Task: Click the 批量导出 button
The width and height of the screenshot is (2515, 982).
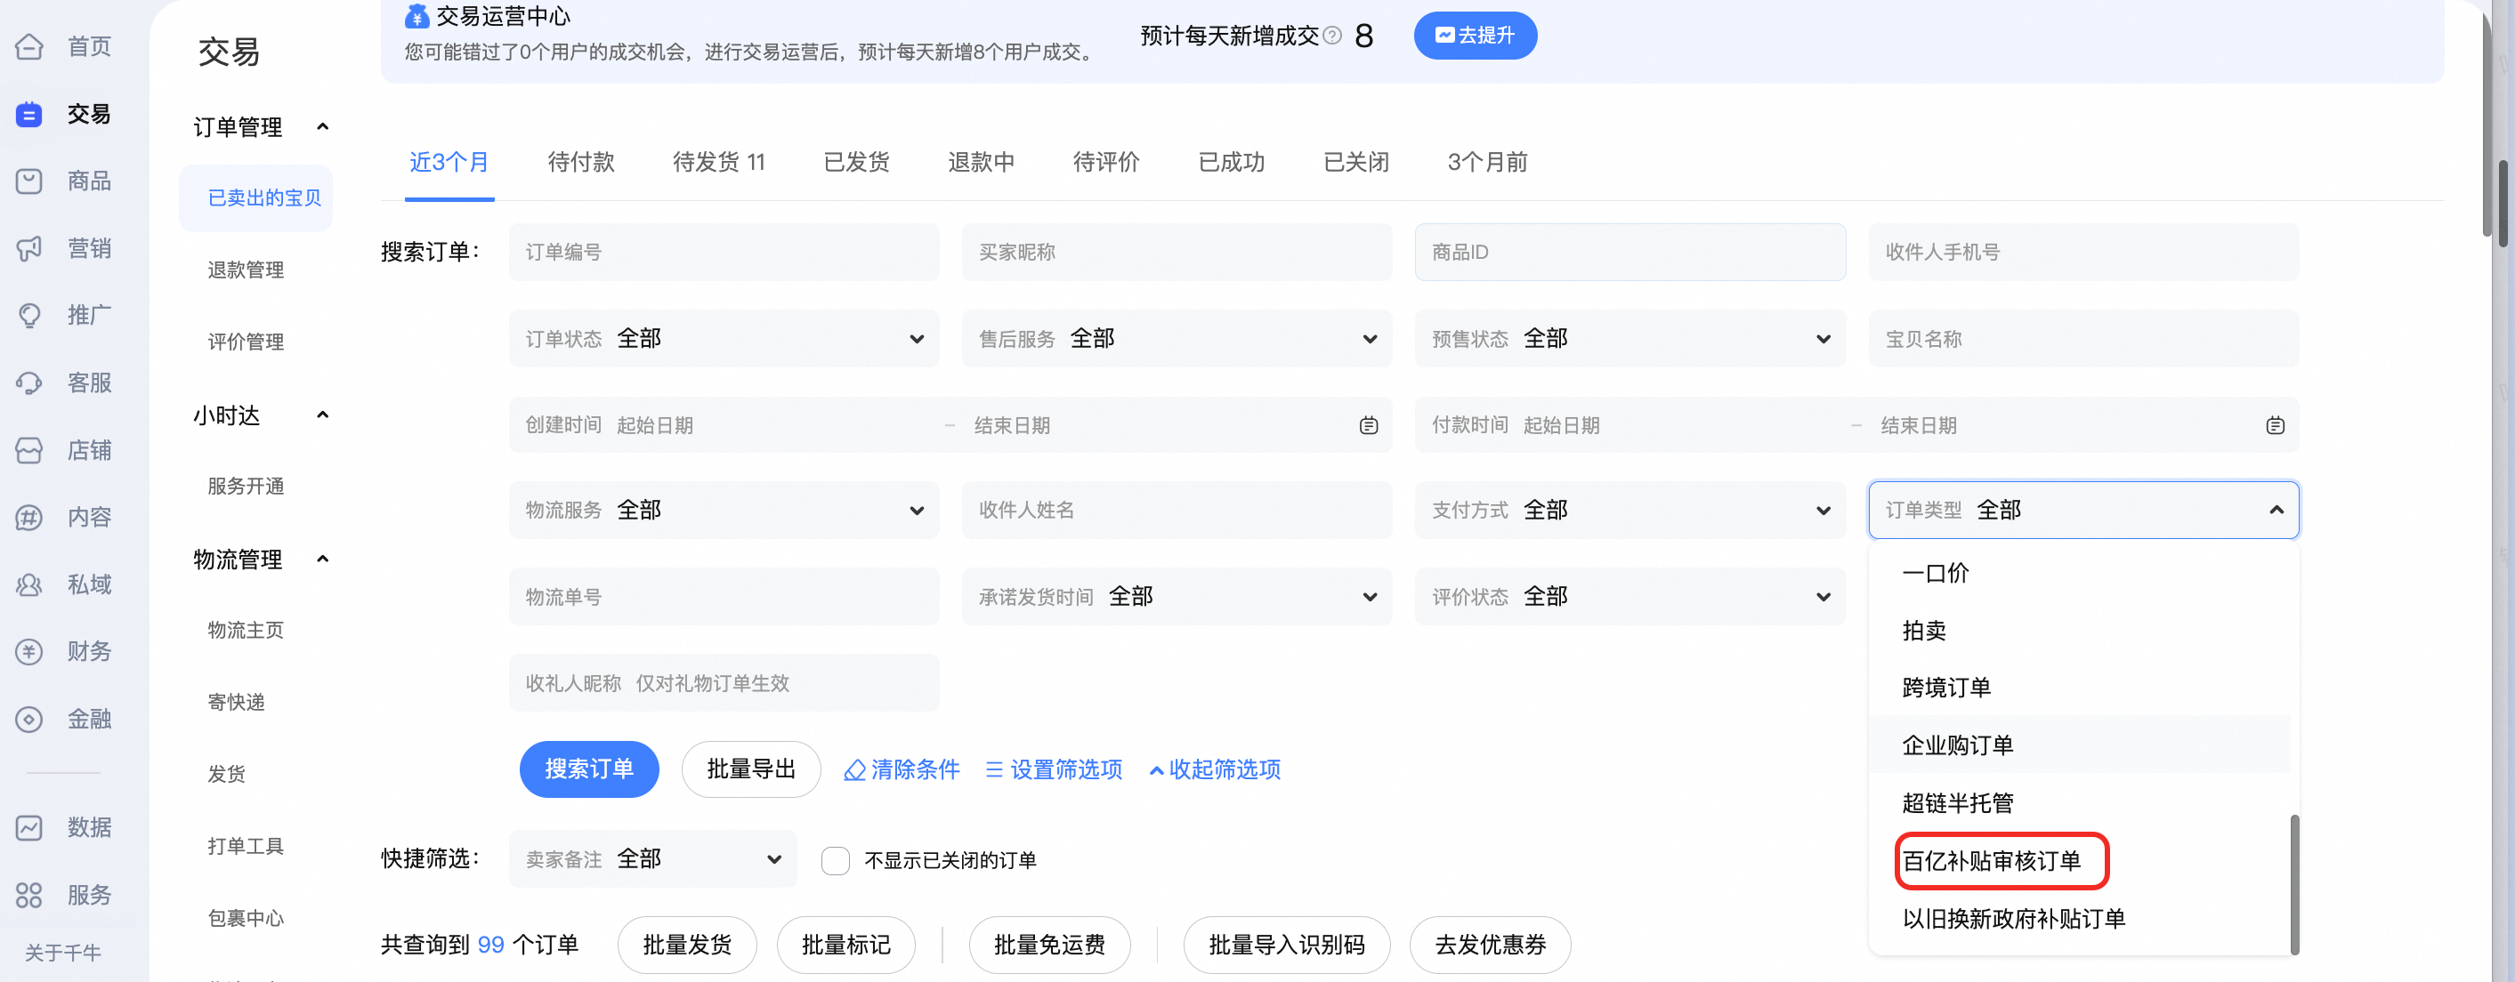Action: 751,769
